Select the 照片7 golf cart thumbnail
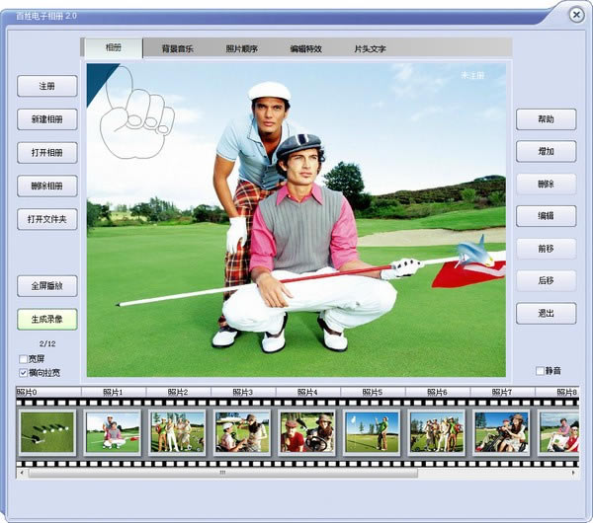This screenshot has width=593, height=523. (502, 432)
